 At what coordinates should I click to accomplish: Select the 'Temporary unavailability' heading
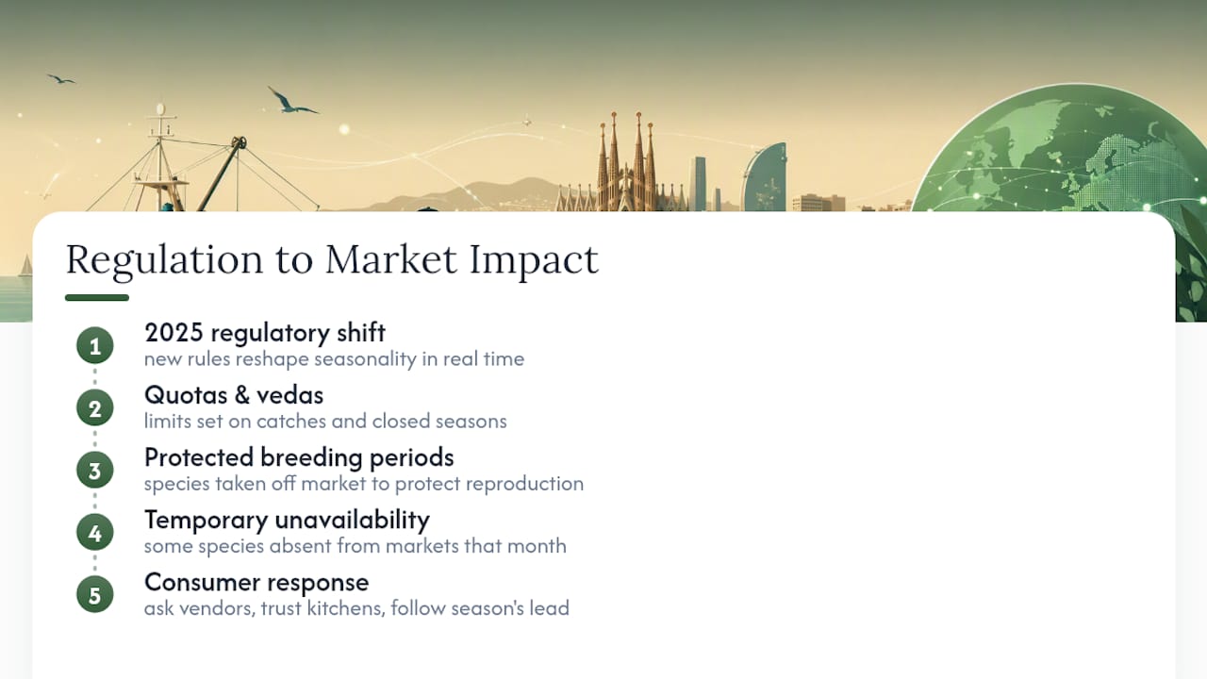(x=287, y=520)
